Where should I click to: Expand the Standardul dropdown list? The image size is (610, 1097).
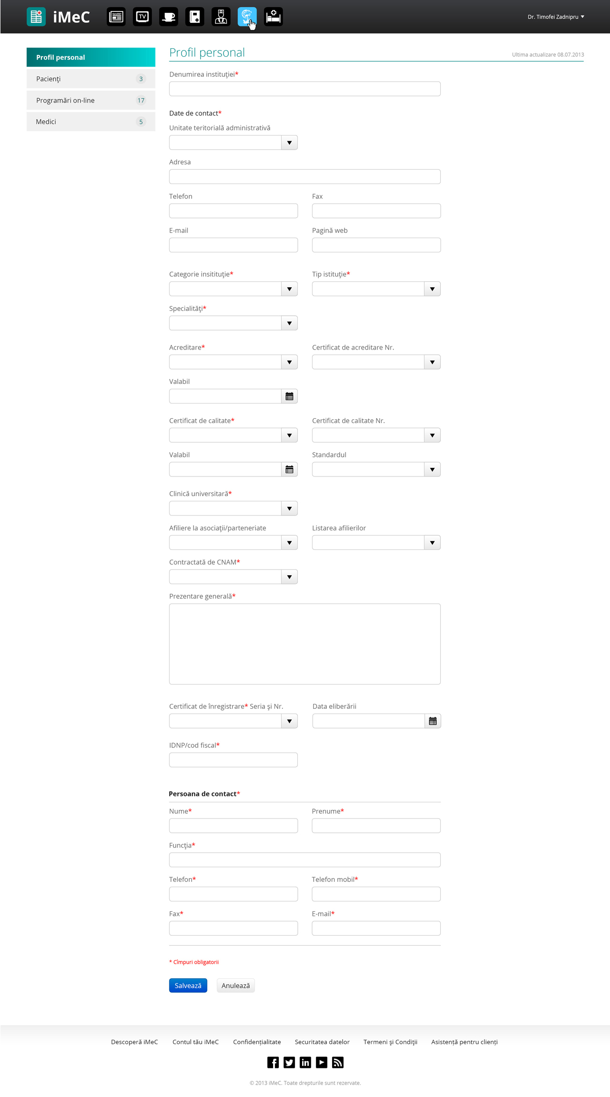[432, 470]
